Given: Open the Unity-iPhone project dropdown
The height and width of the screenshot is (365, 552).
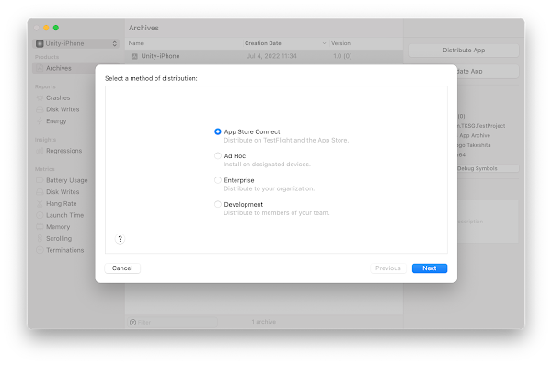Looking at the screenshot, I should tap(76, 43).
